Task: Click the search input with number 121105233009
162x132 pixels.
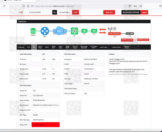Action: [x=40, y=12]
